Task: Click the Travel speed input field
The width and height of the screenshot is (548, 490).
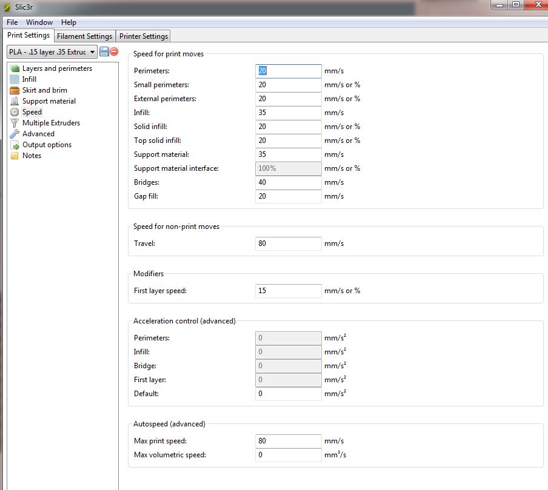Action: point(288,243)
